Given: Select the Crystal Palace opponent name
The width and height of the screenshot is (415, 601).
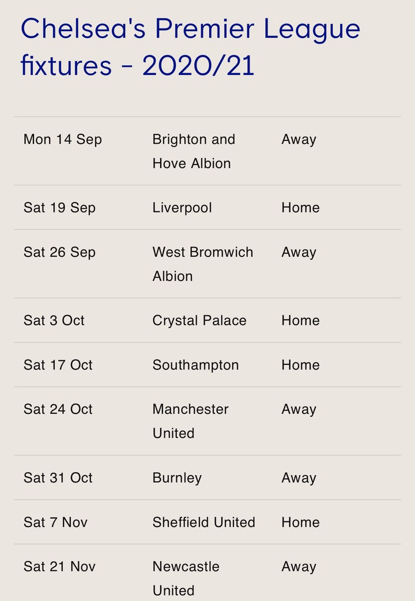Looking at the screenshot, I should (199, 320).
